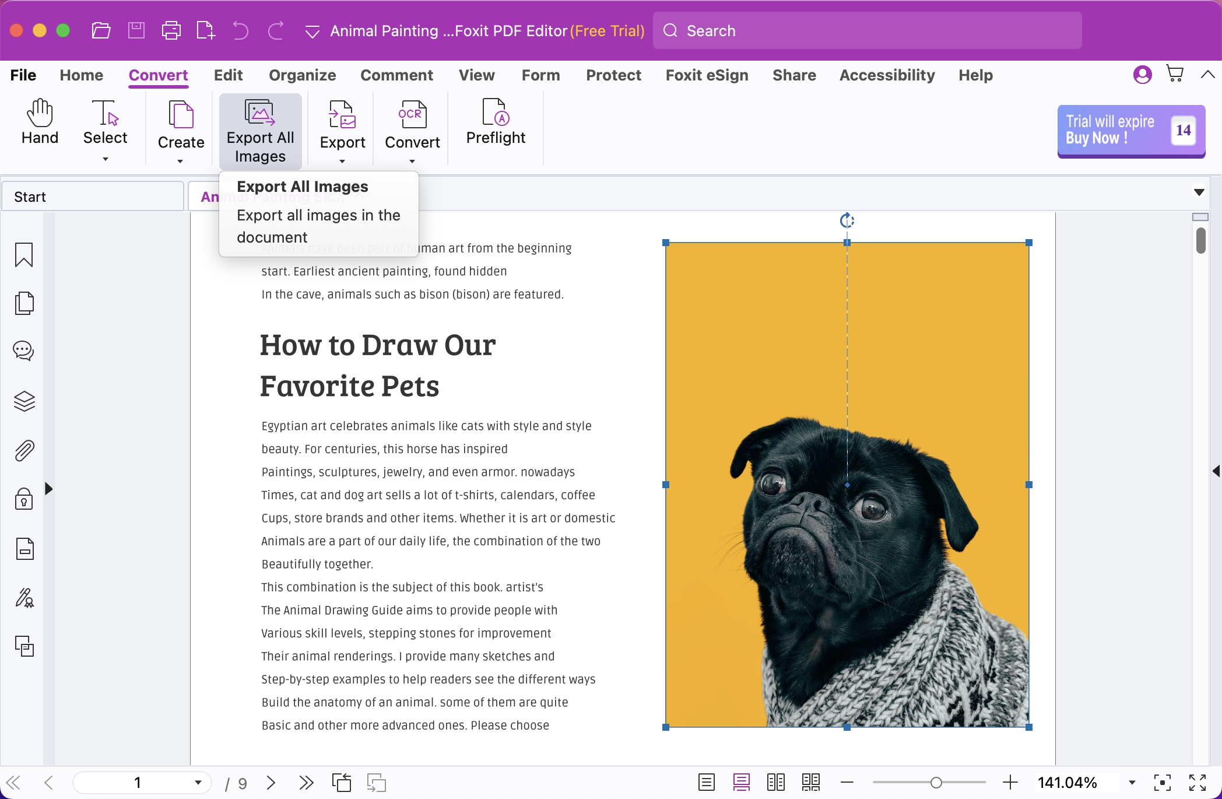Toggle full screen reading mode
This screenshot has height=799, width=1222.
[x=1197, y=782]
